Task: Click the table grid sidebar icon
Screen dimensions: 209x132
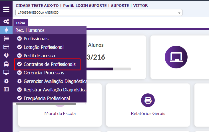Action: (x=6, y=89)
